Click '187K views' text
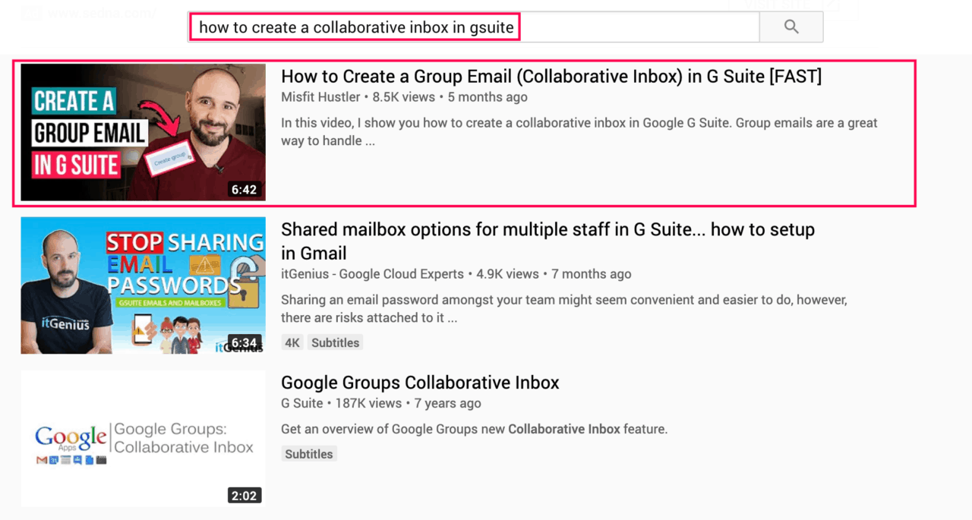This screenshot has width=972, height=520. 369,403
